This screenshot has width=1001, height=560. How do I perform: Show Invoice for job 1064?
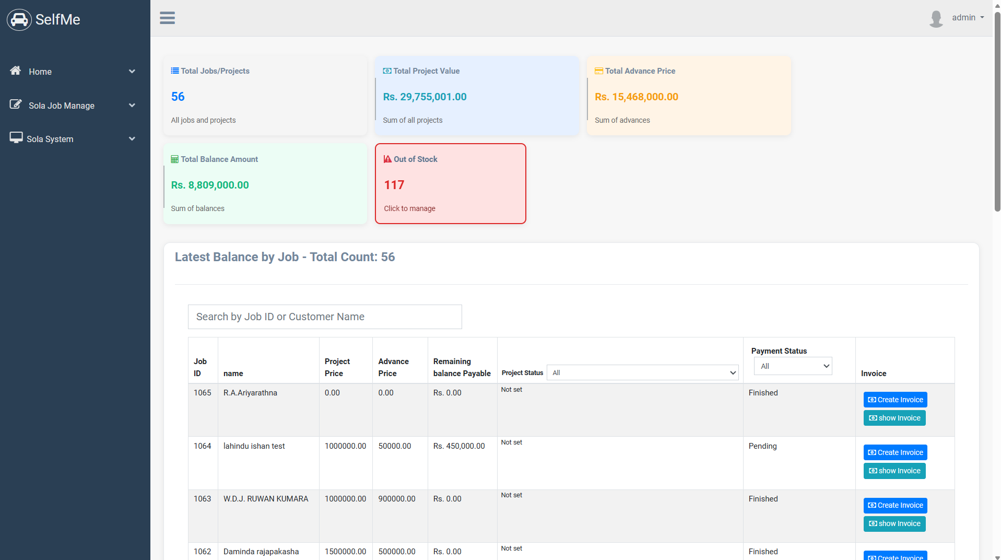point(894,471)
